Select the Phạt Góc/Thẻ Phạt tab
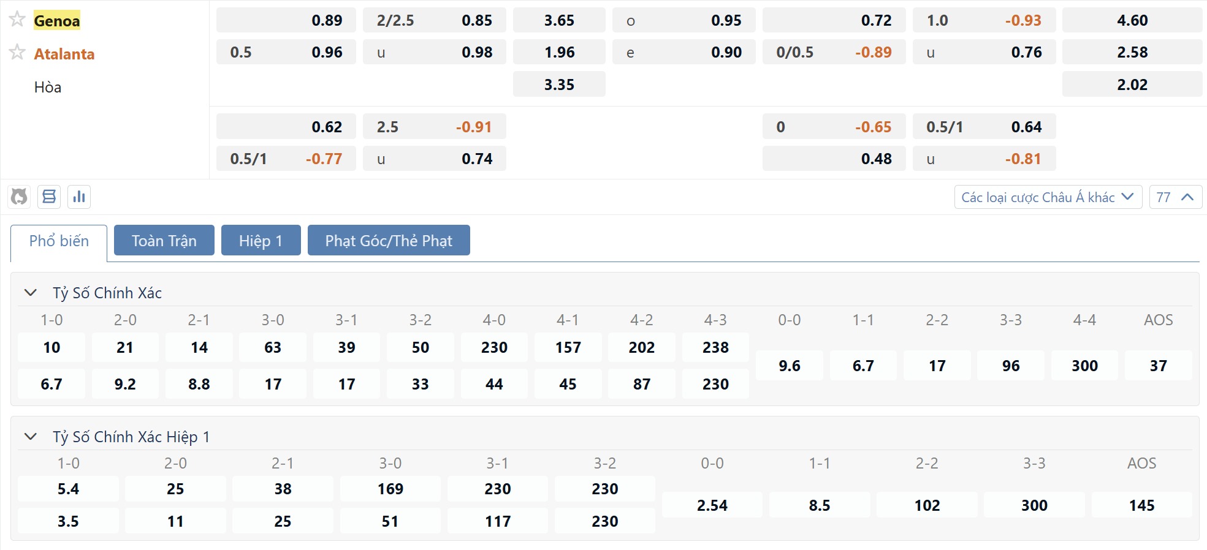Screen dimensions: 1207x550 click(x=389, y=241)
